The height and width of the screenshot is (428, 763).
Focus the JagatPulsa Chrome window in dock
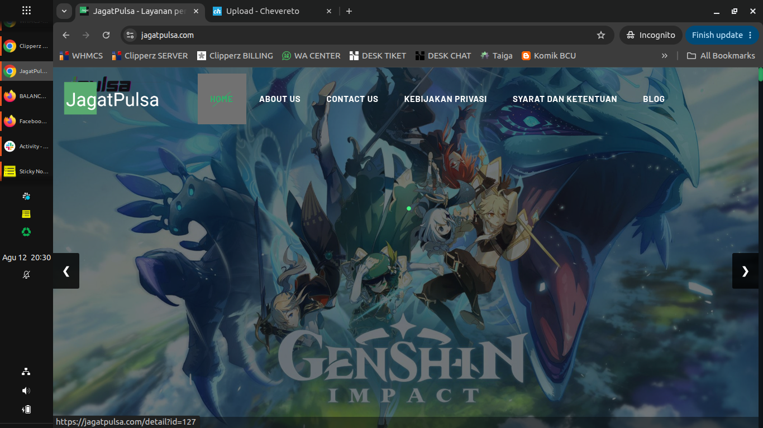(26, 71)
